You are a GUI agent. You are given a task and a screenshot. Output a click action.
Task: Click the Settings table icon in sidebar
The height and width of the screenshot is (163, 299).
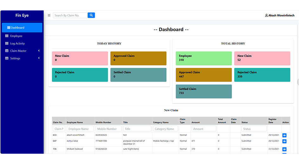pyautogui.click(x=7, y=58)
